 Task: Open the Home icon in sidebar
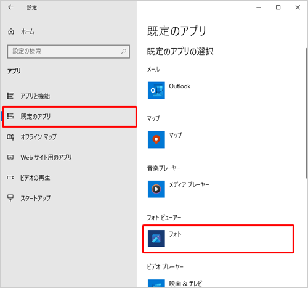[11, 31]
